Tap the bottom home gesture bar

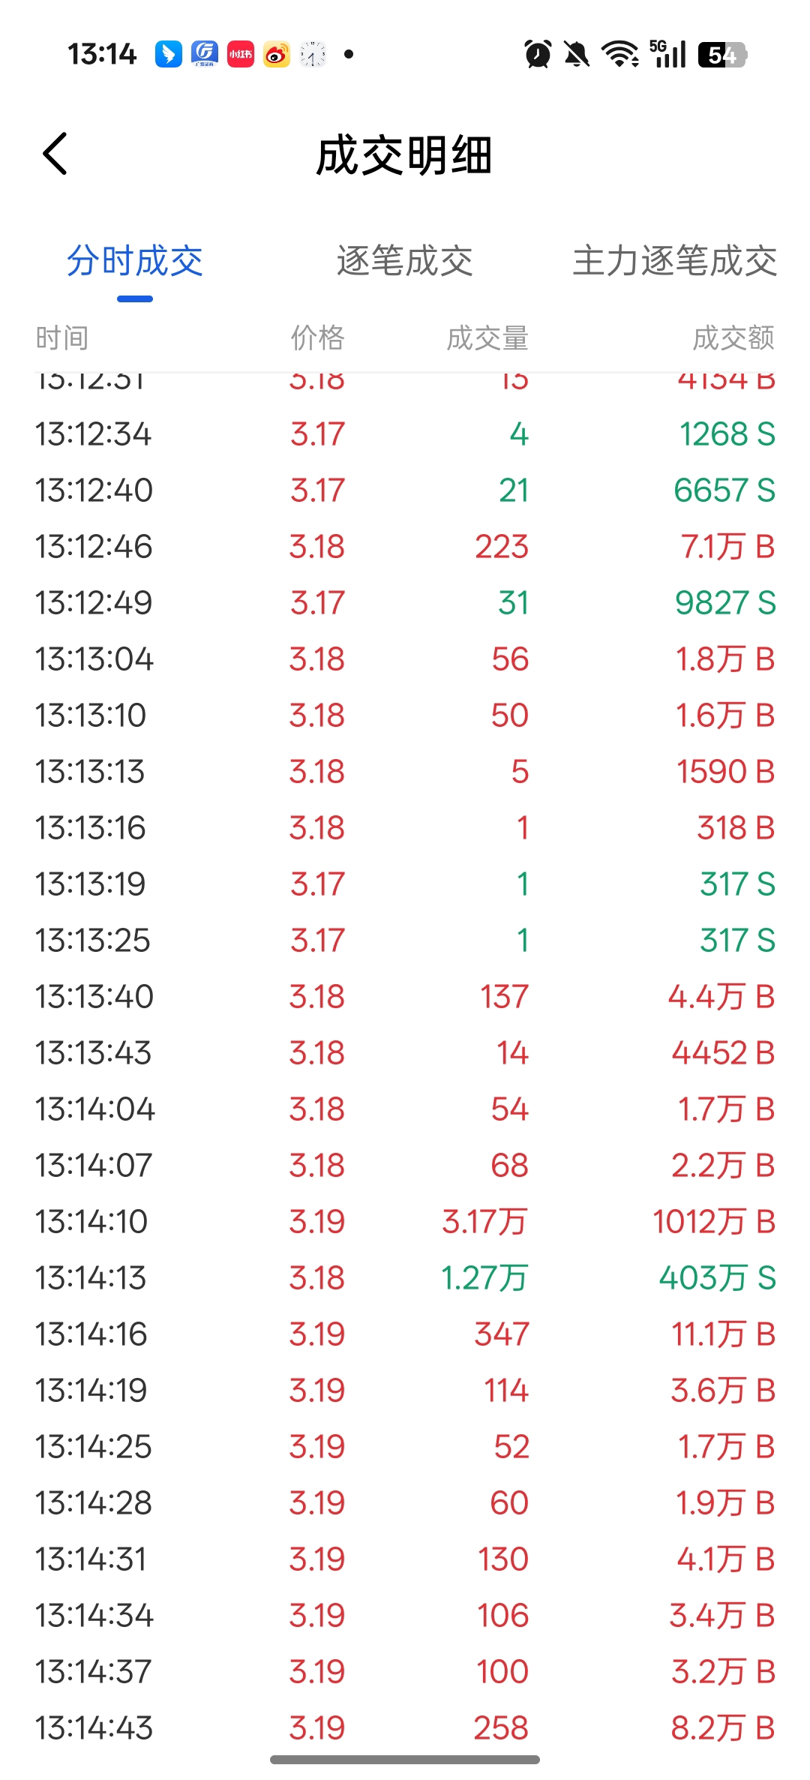(405, 1759)
